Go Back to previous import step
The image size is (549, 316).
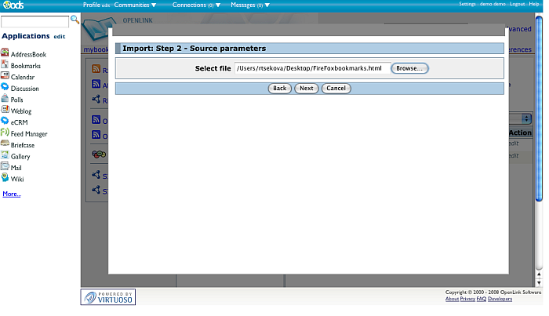tap(280, 89)
